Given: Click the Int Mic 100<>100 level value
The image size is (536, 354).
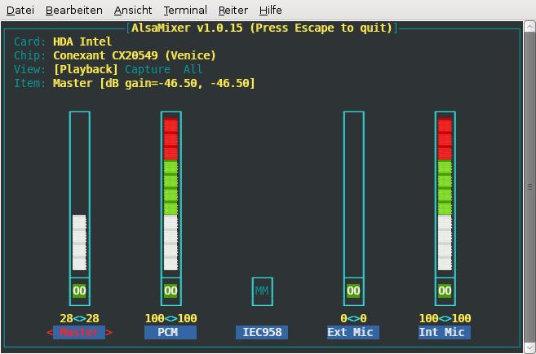Looking at the screenshot, I should point(445,318).
